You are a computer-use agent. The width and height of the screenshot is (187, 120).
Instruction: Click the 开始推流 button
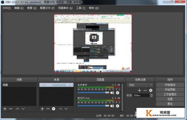tap(170, 85)
